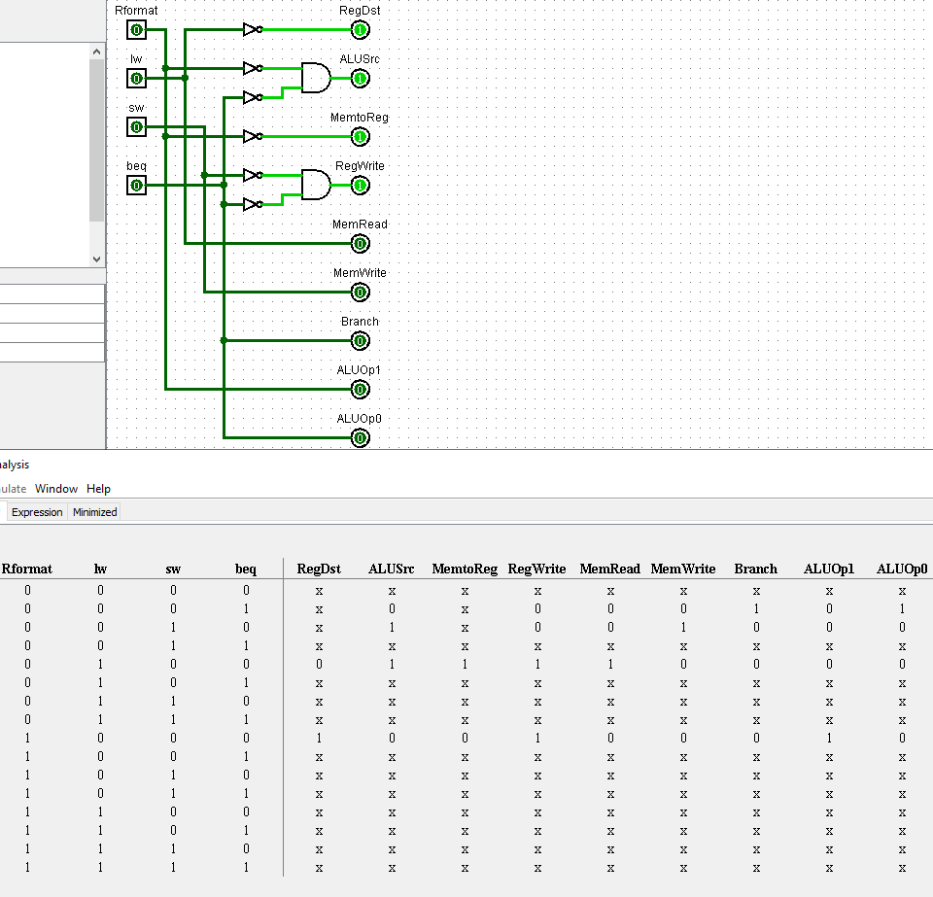Click the ALUOp0 output probe
Screen dimensions: 933x897
[360, 438]
